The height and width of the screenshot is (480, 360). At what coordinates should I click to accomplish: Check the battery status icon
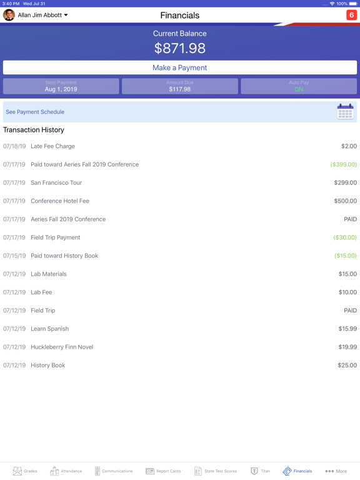[353, 4]
